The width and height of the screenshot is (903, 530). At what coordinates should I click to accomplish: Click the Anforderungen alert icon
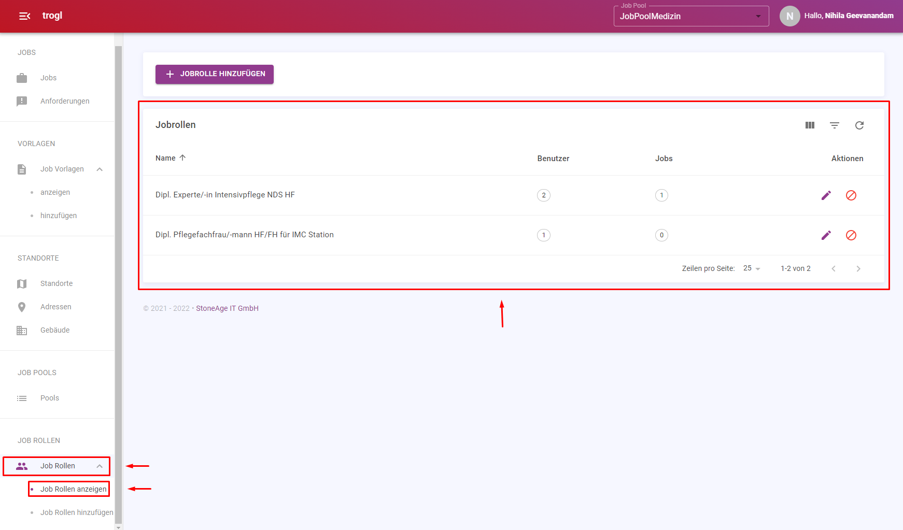(x=22, y=102)
